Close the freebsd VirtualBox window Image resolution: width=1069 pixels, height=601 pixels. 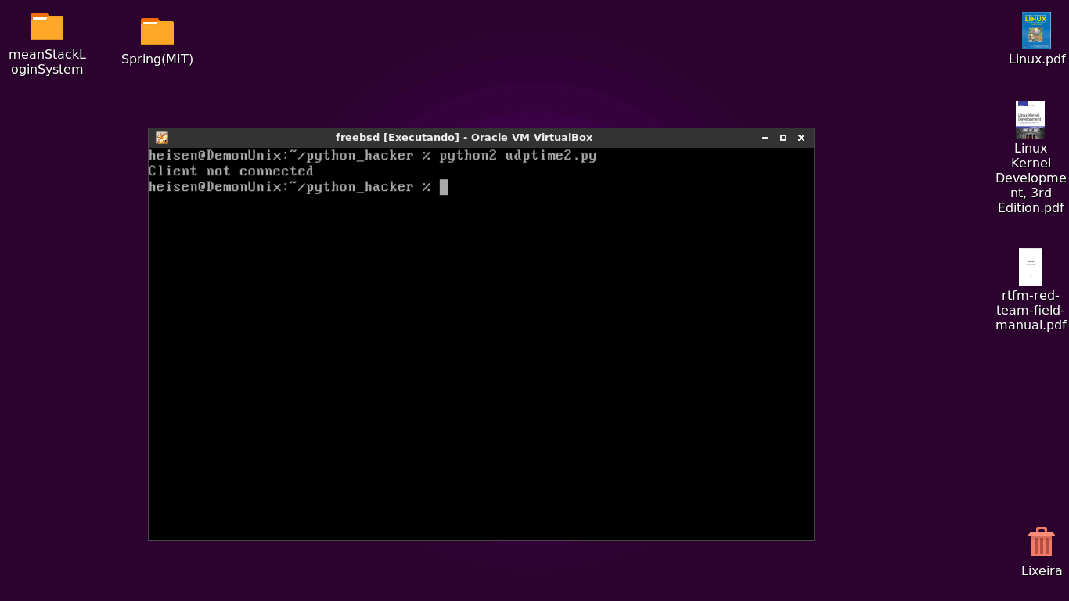[801, 138]
